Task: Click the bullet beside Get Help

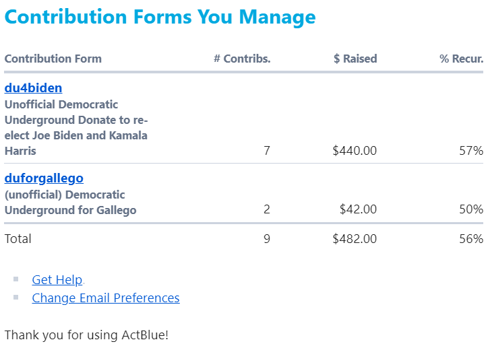Action: coord(16,279)
